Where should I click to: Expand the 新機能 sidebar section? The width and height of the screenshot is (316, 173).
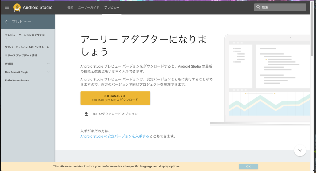pyautogui.click(x=48, y=64)
